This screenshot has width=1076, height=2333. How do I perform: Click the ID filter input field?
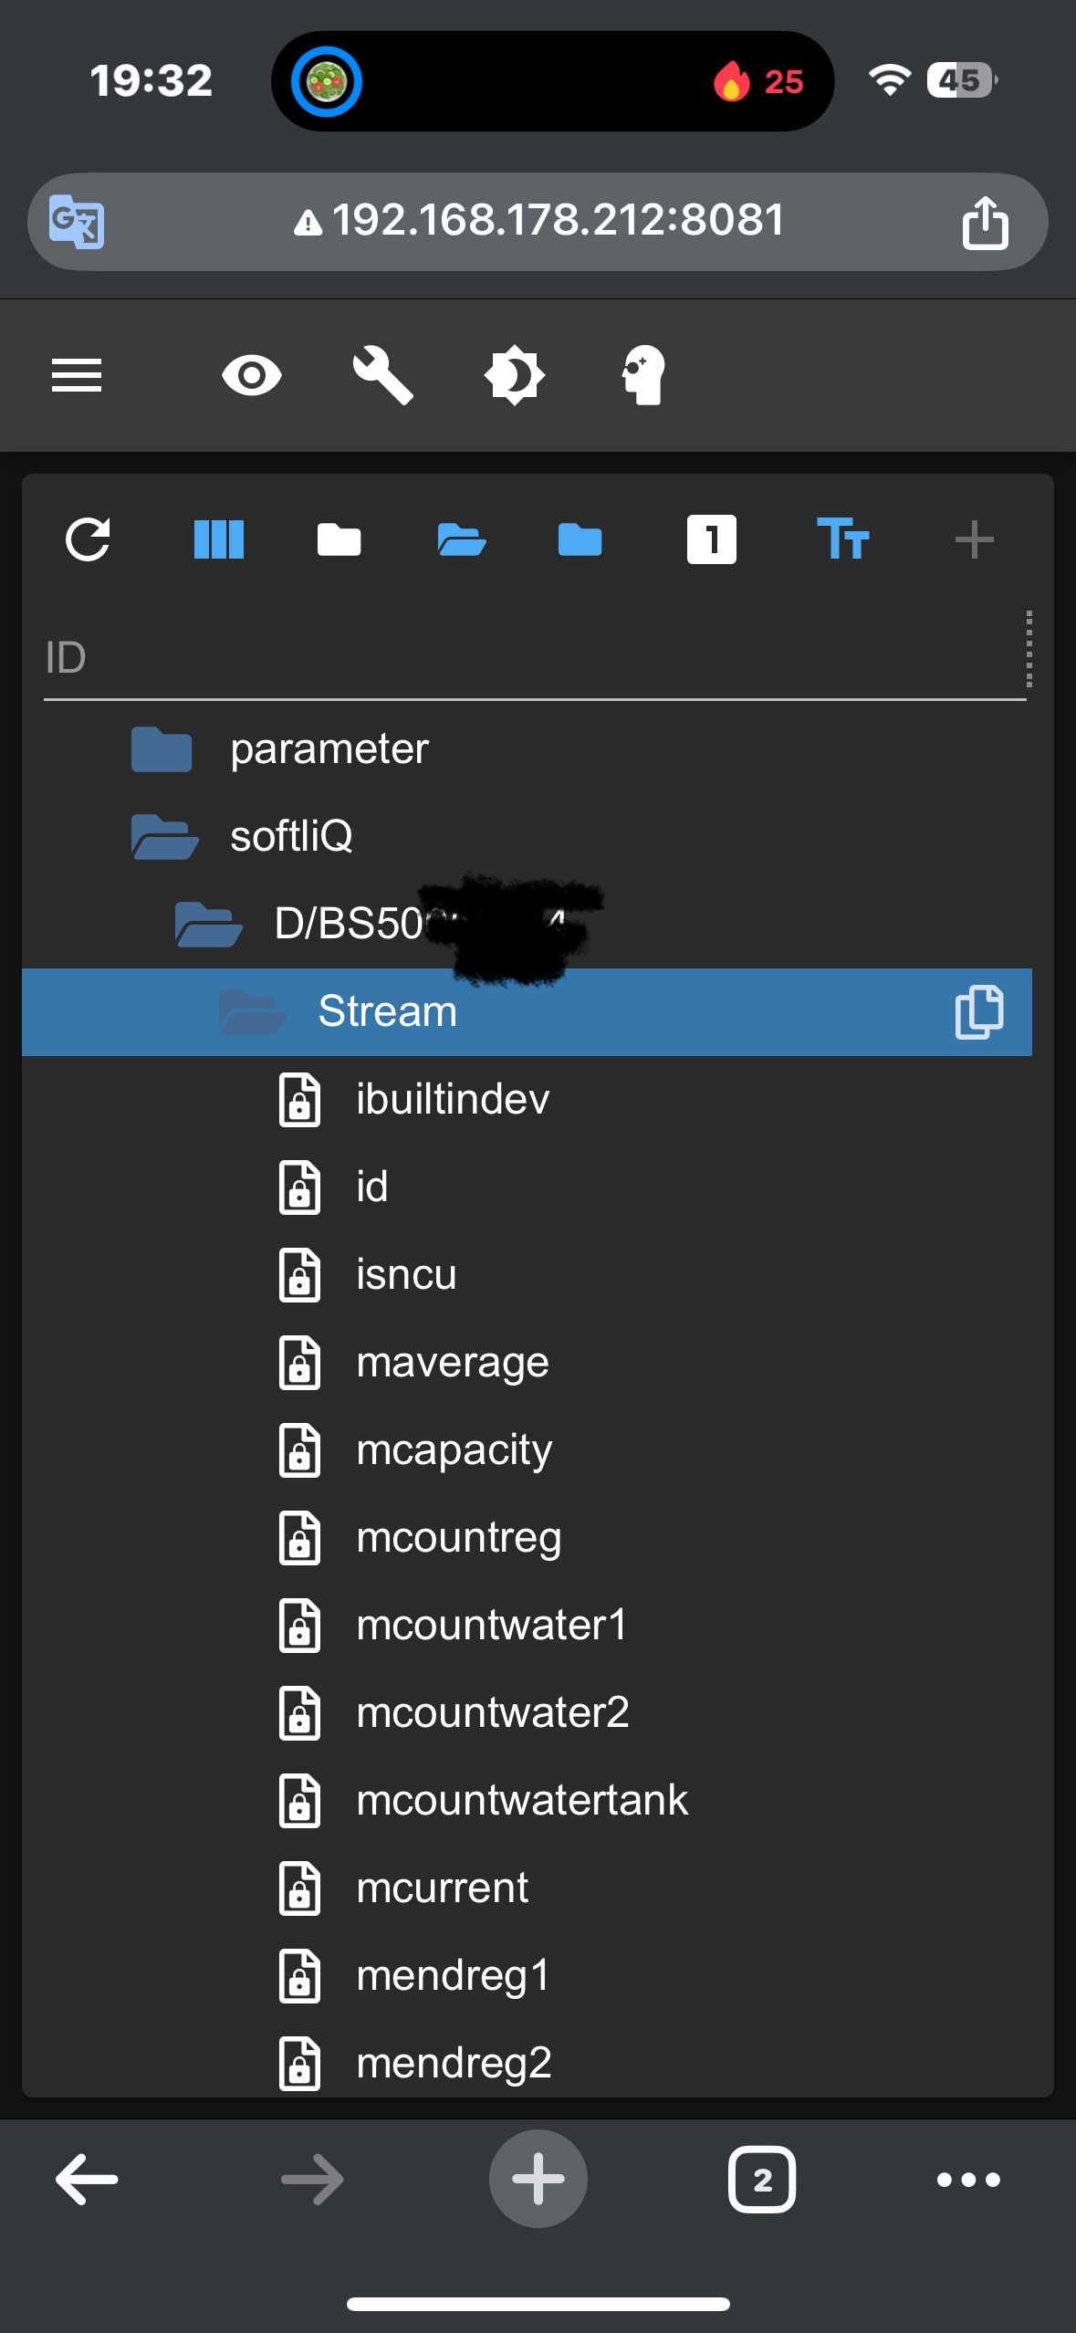(x=529, y=658)
